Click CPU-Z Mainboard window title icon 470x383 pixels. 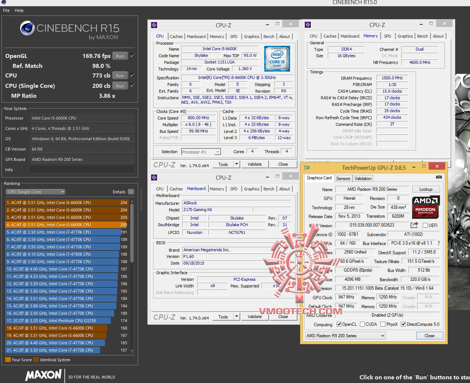154,177
